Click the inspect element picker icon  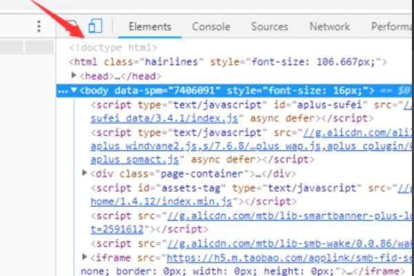pyautogui.click(x=72, y=27)
